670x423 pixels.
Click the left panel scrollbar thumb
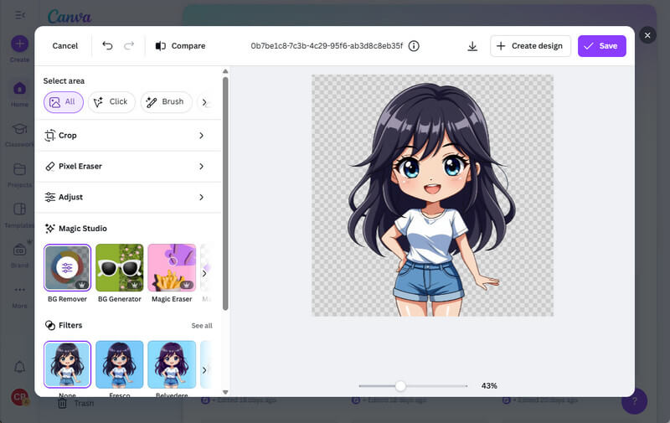point(225,193)
